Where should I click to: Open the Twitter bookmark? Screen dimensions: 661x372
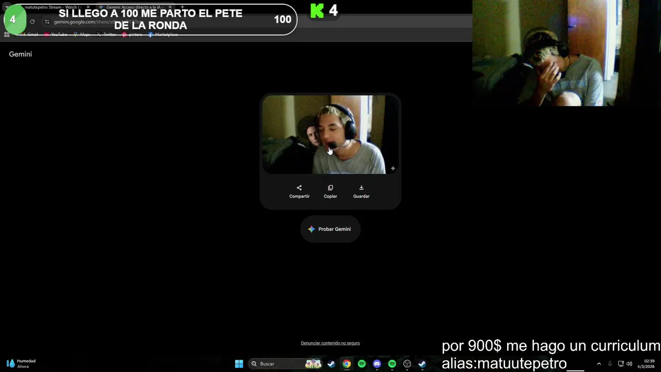coord(106,35)
